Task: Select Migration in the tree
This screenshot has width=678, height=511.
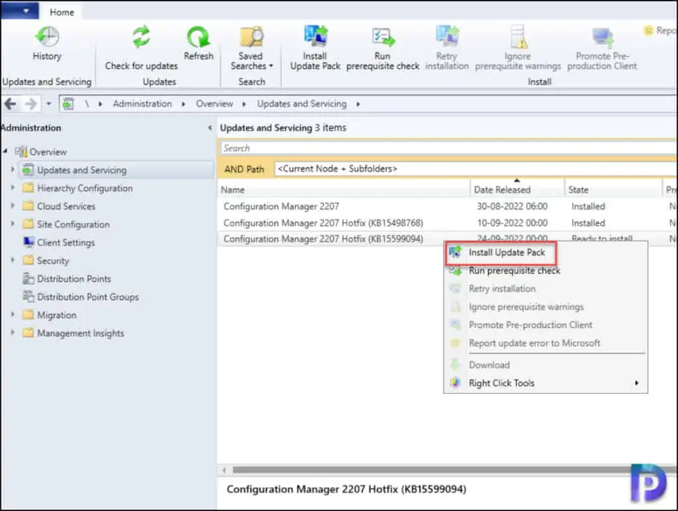Action: pos(57,315)
